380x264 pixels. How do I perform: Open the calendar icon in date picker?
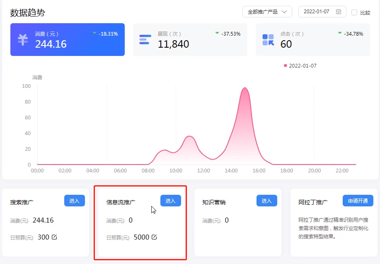tap(339, 12)
